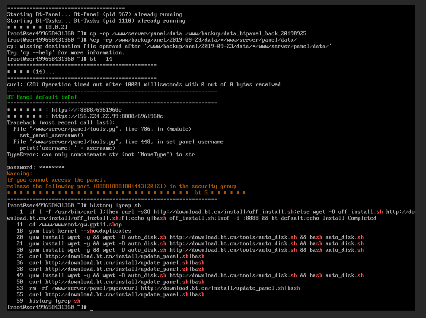
Task: Click the 'Starting Bt-Panel... (pid 967)' line
Action: pos(94,14)
